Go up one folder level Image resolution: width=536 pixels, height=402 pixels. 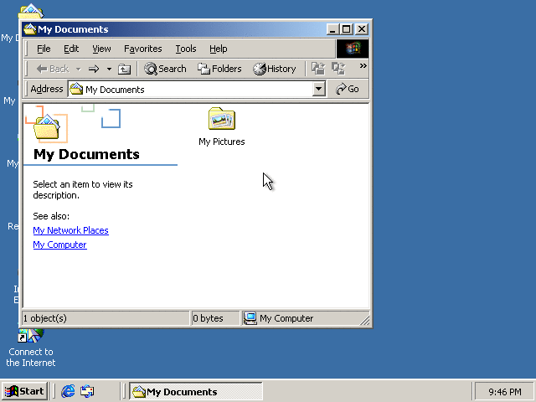pyautogui.click(x=124, y=69)
